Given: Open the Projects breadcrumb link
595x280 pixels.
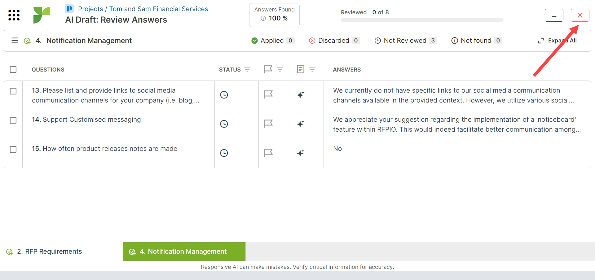Looking at the screenshot, I should point(90,9).
